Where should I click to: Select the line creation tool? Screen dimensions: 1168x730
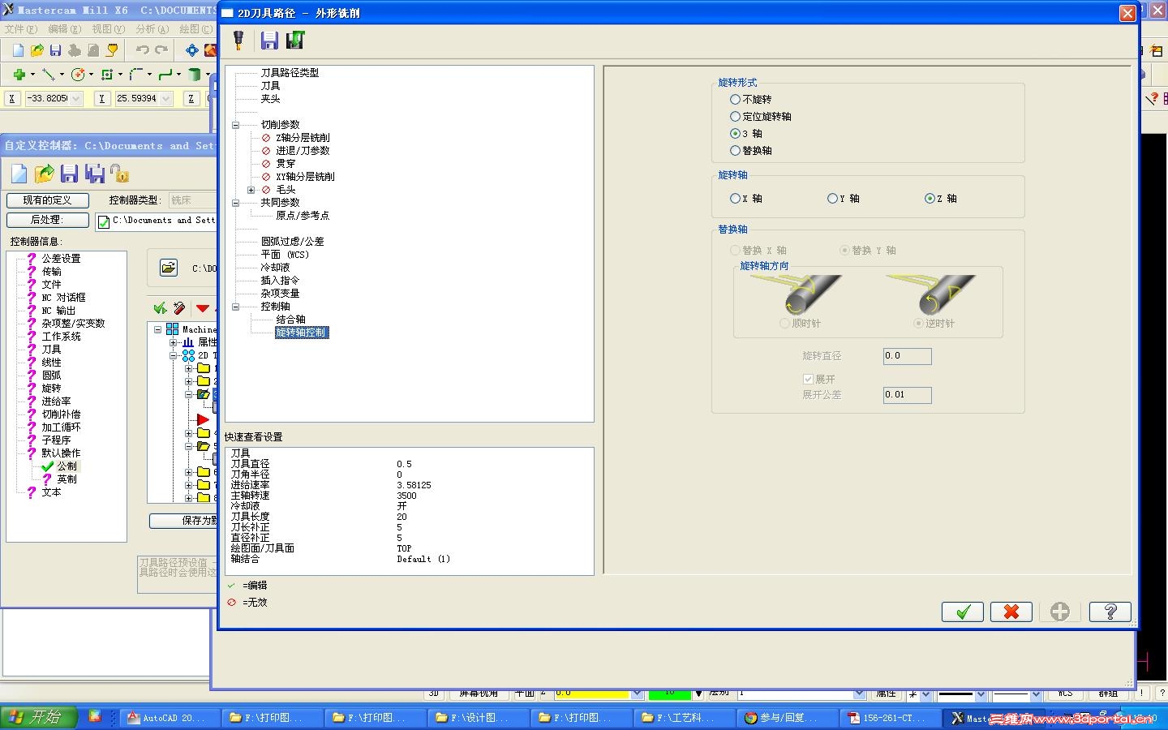48,75
